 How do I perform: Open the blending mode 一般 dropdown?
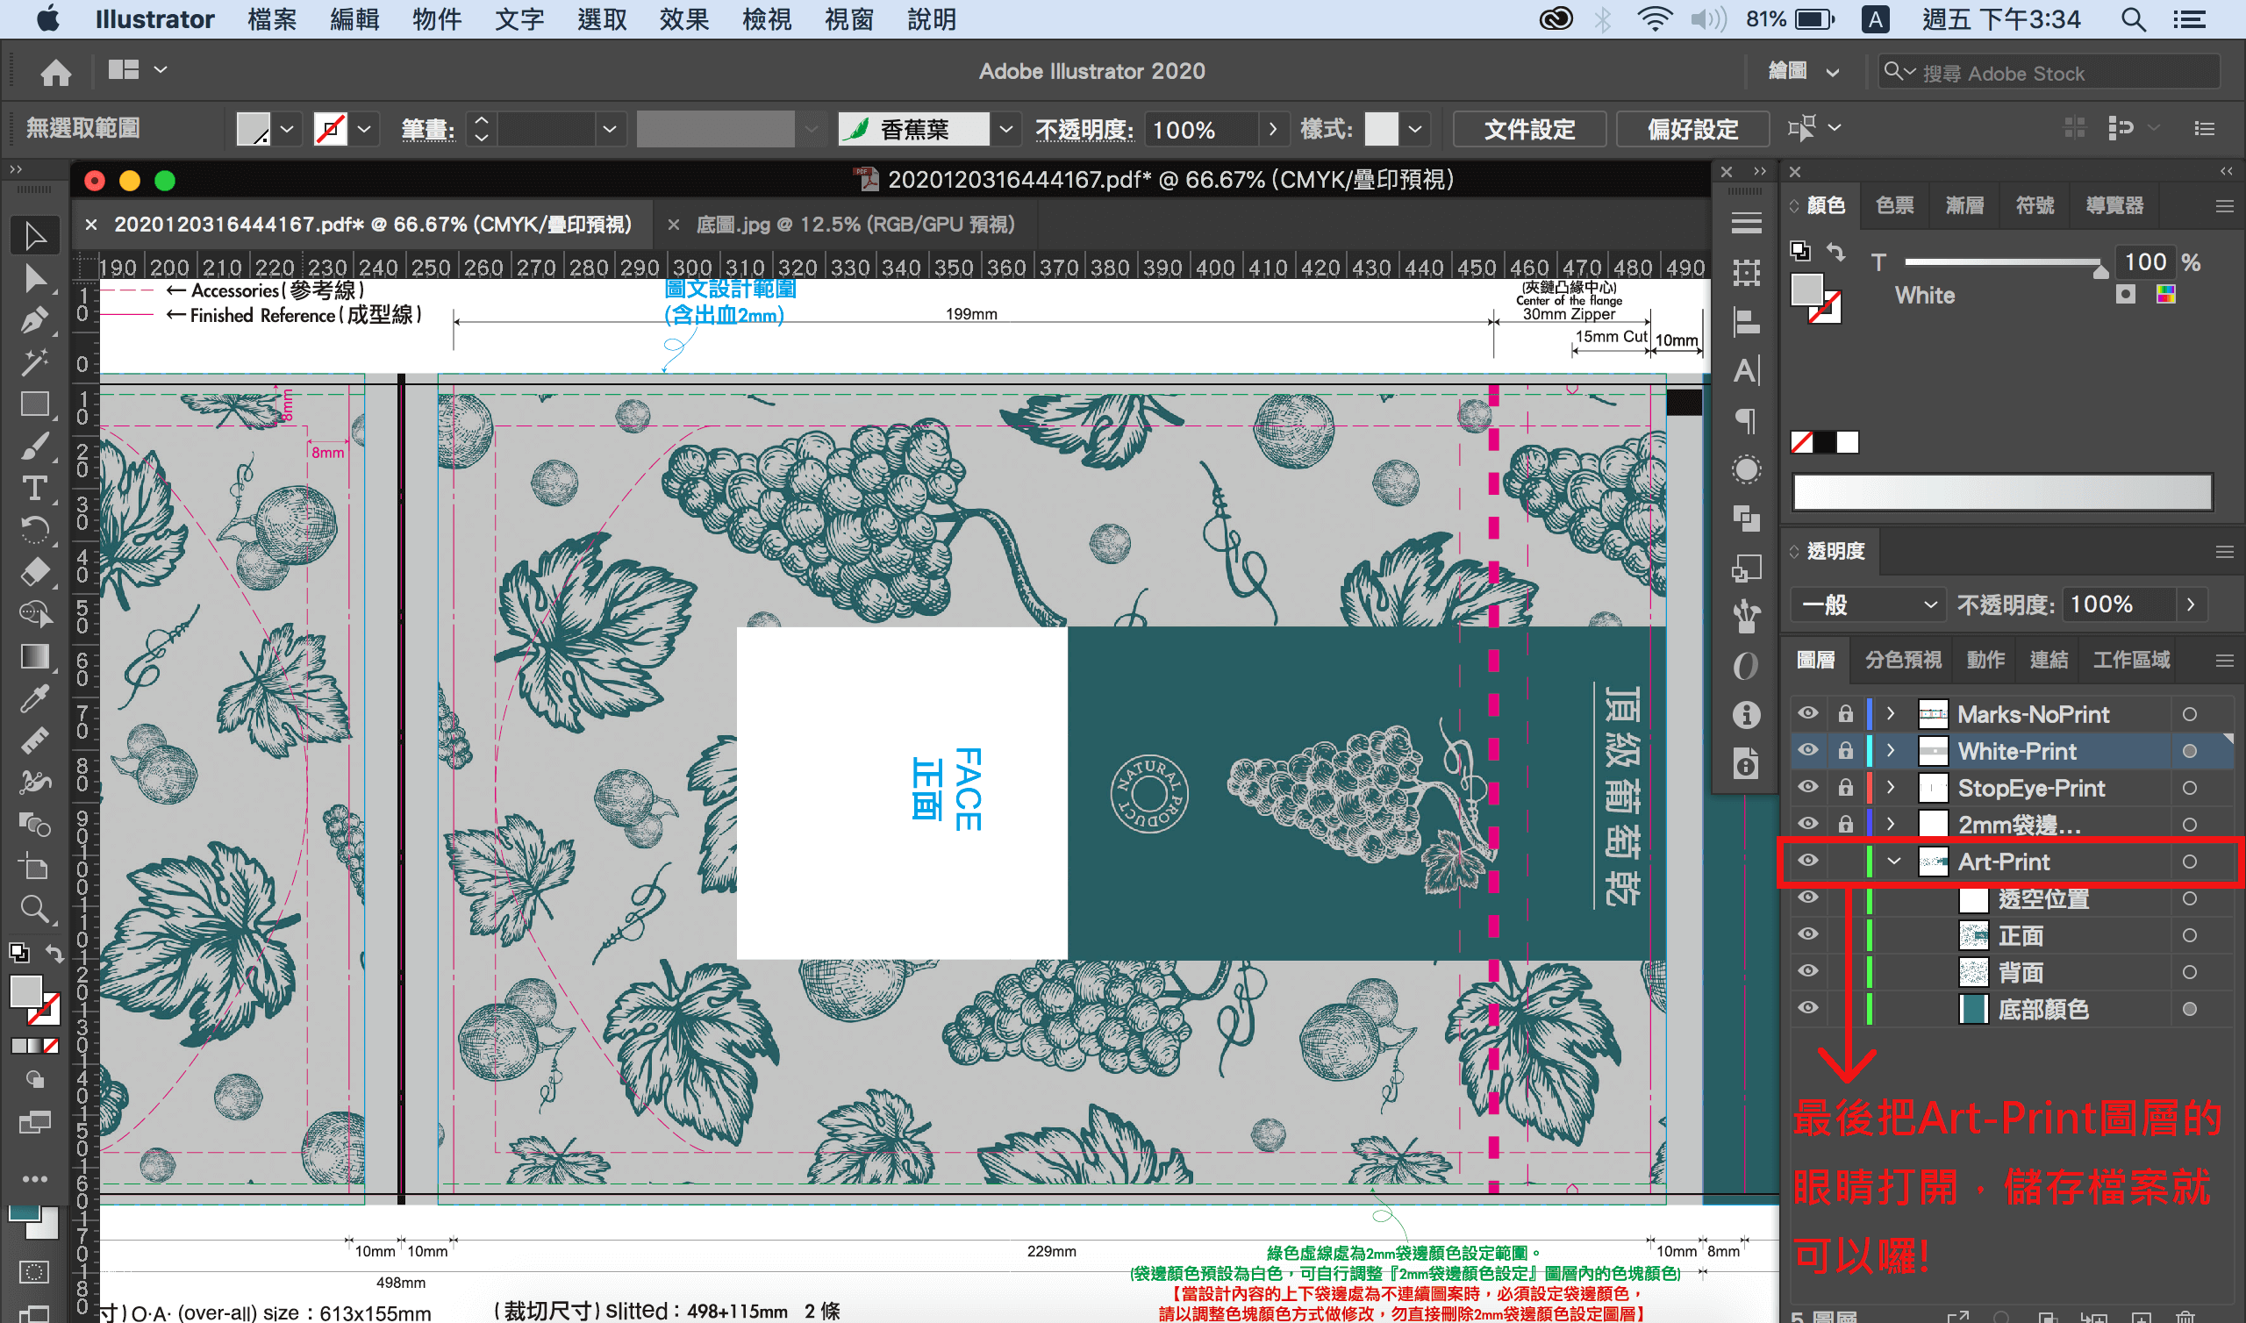[1867, 605]
